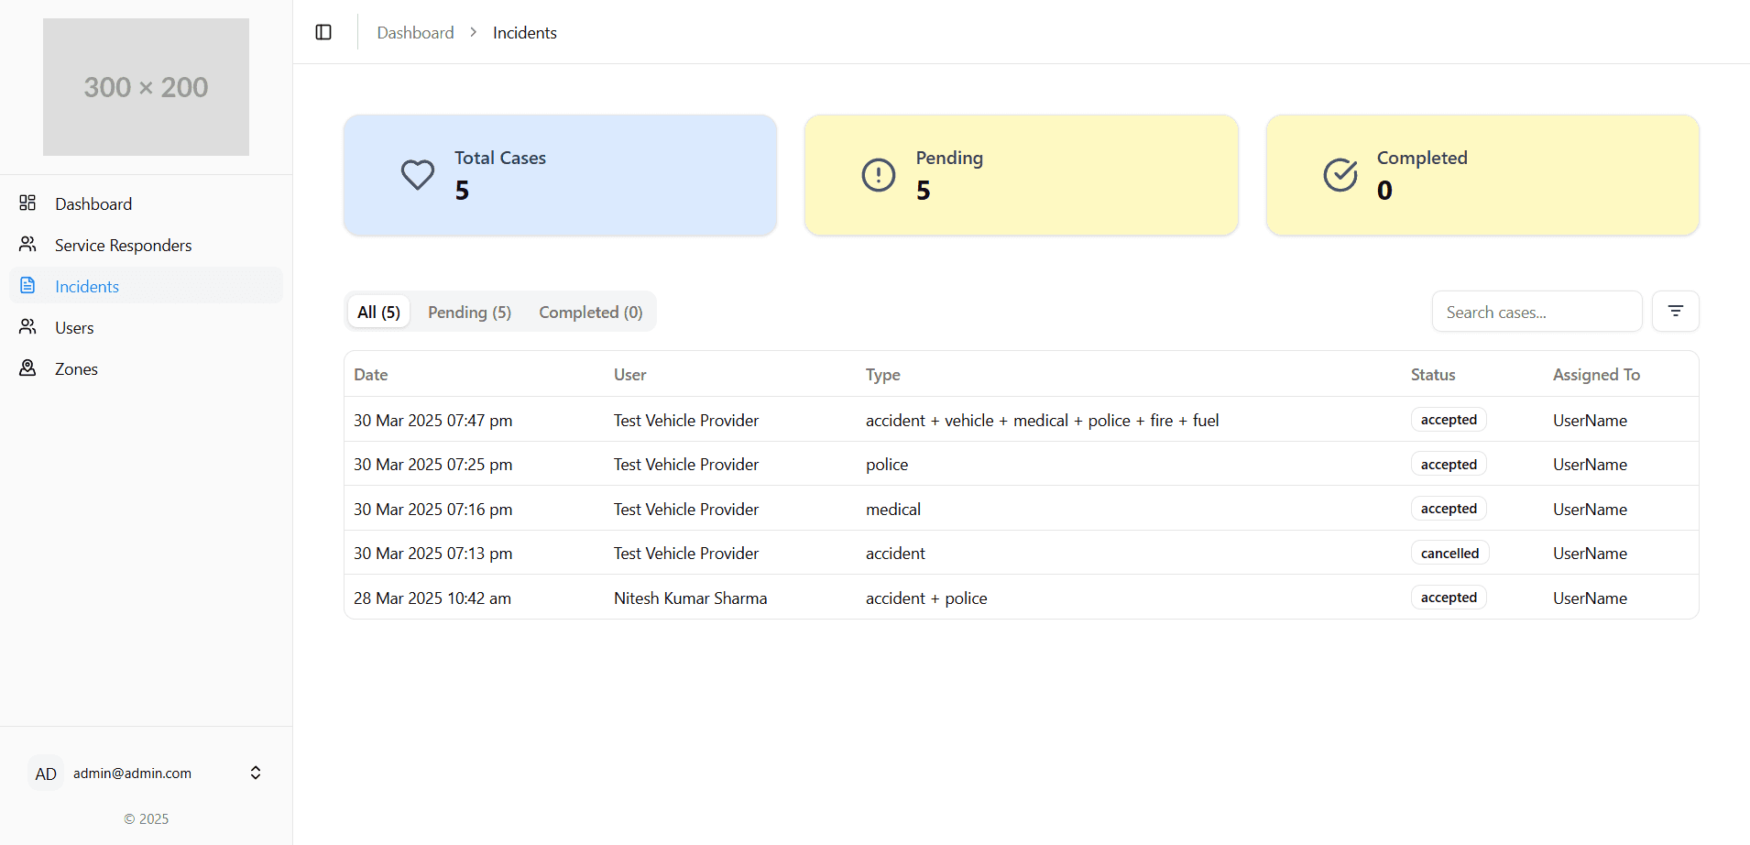Click the accident + vehicle + medical type cell
The width and height of the screenshot is (1750, 845).
1042,420
